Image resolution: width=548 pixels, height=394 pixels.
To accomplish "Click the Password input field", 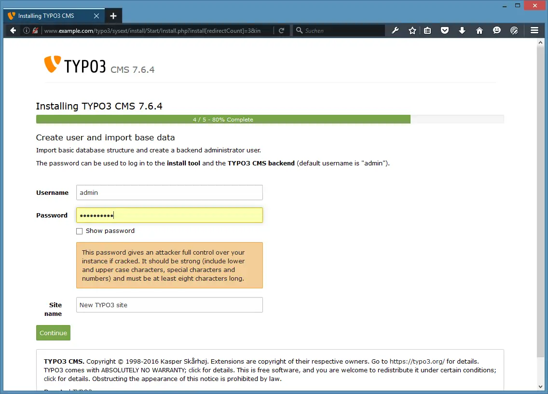I will (x=169, y=215).
